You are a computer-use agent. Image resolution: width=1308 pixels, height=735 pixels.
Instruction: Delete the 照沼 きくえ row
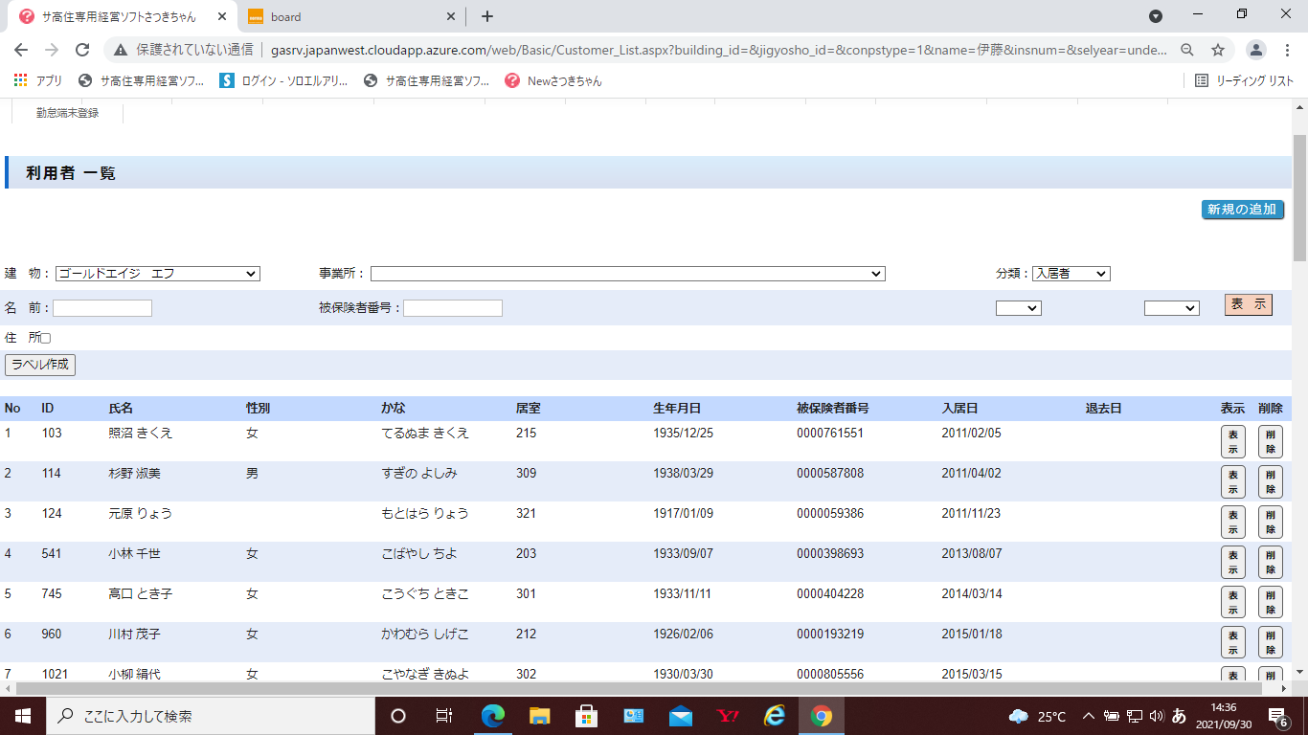pos(1270,442)
